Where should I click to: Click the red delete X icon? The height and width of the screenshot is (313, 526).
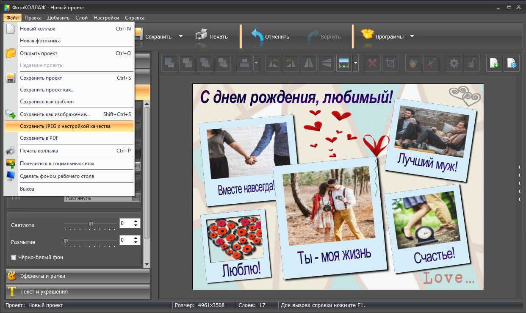click(x=373, y=64)
